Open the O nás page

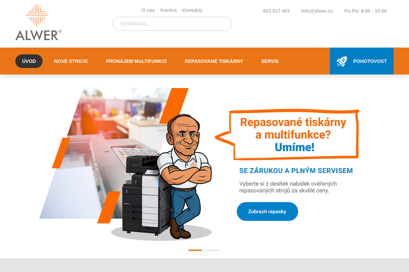148,10
